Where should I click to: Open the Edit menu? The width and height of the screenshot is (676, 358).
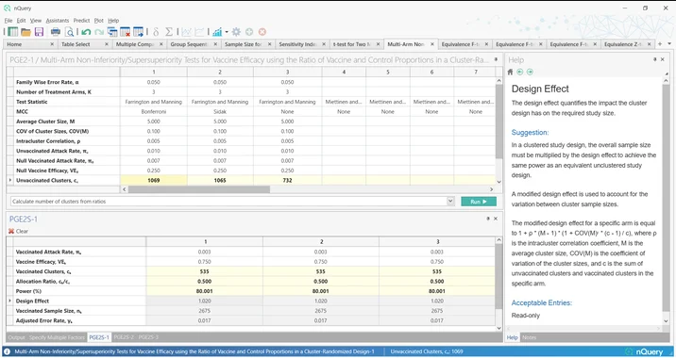point(21,20)
